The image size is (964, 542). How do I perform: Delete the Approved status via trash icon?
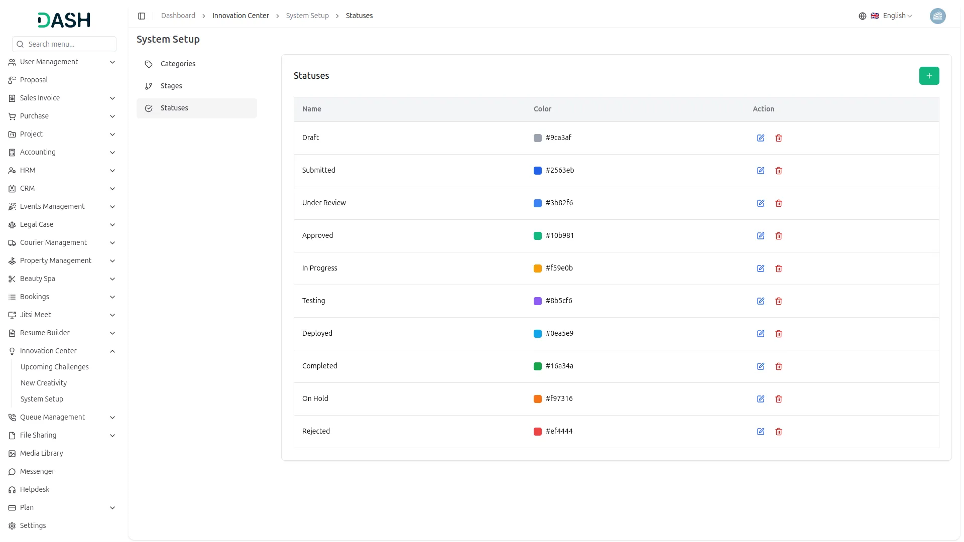(779, 236)
